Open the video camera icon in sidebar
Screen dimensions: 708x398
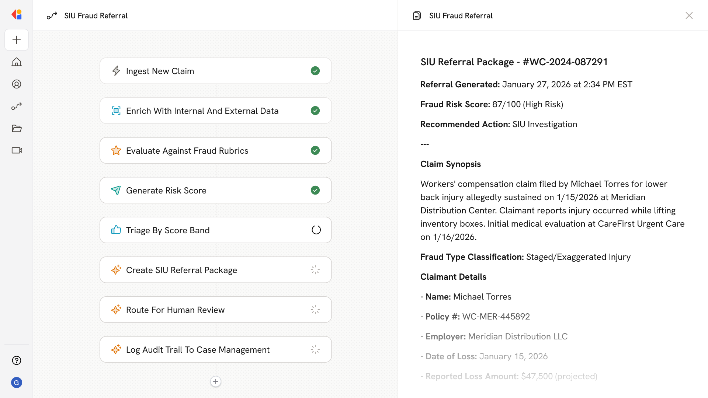point(17,150)
